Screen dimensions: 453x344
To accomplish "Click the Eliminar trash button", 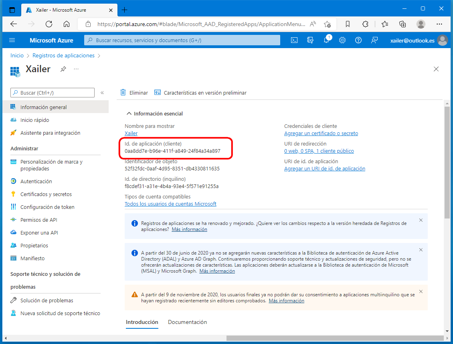I will [x=134, y=93].
